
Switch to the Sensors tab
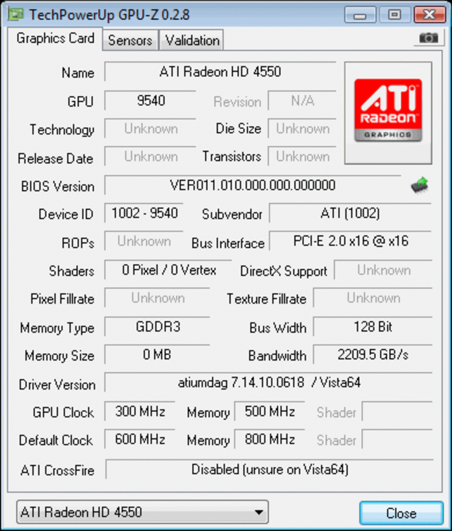130,40
